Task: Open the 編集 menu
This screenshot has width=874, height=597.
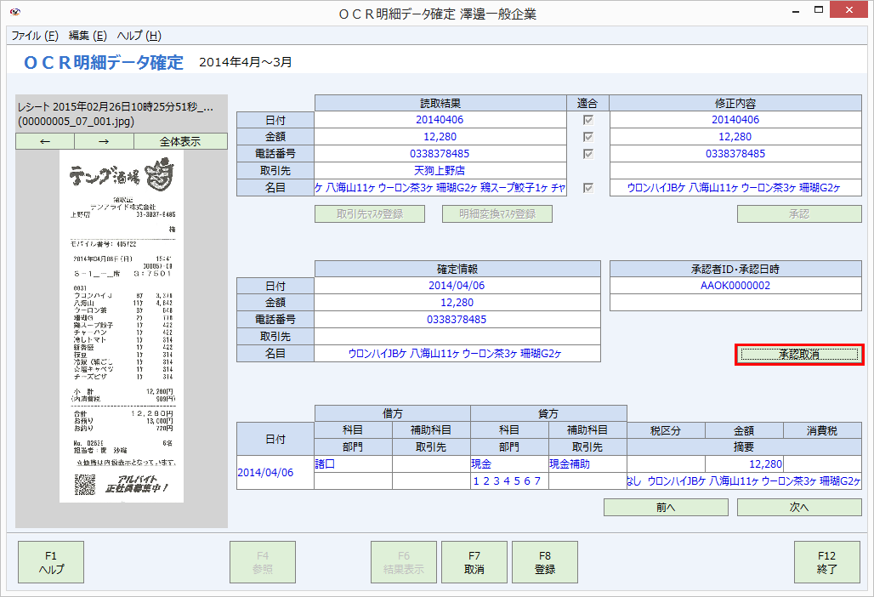Action: point(88,37)
